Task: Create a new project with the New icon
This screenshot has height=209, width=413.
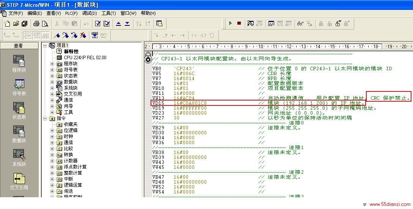Action: (x=7, y=24)
